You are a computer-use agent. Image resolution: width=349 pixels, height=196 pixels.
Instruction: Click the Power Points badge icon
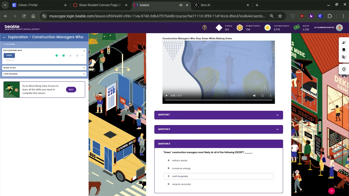tap(240, 28)
